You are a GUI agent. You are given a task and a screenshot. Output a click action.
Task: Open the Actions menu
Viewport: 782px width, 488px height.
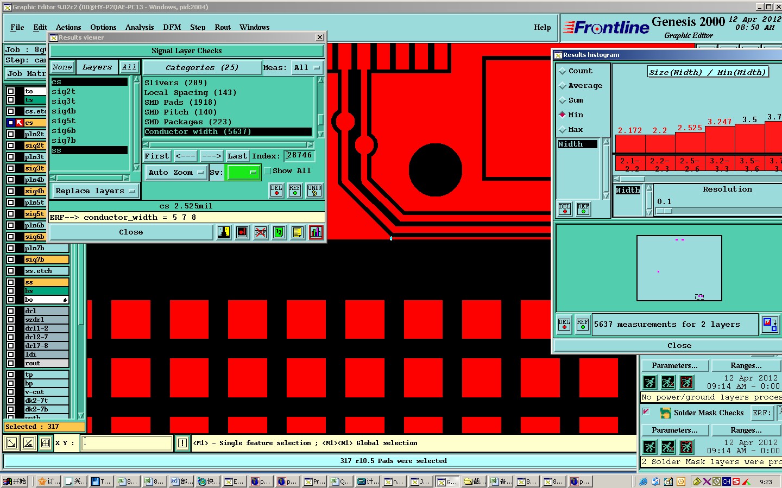pyautogui.click(x=68, y=27)
